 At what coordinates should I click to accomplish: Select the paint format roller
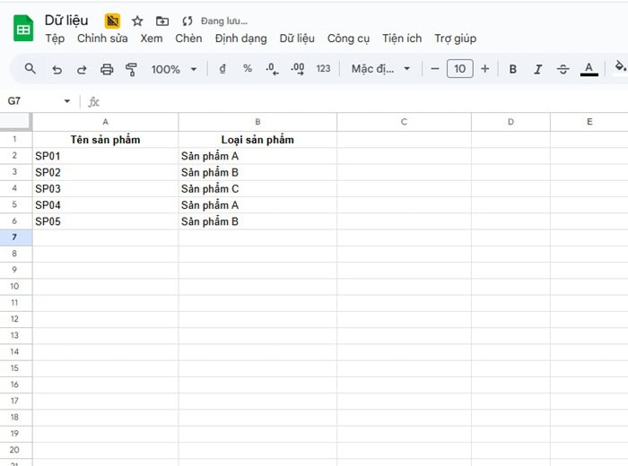131,69
